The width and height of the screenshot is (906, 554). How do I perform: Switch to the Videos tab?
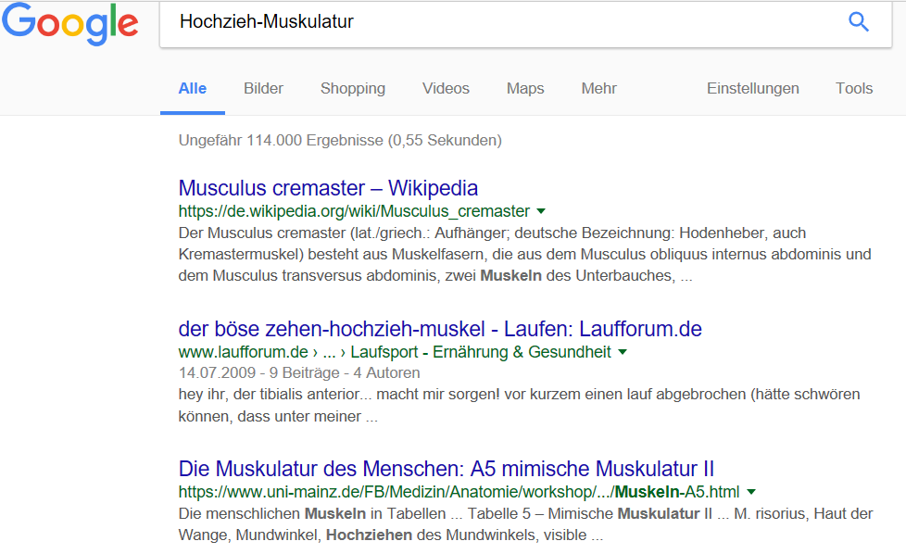[446, 88]
